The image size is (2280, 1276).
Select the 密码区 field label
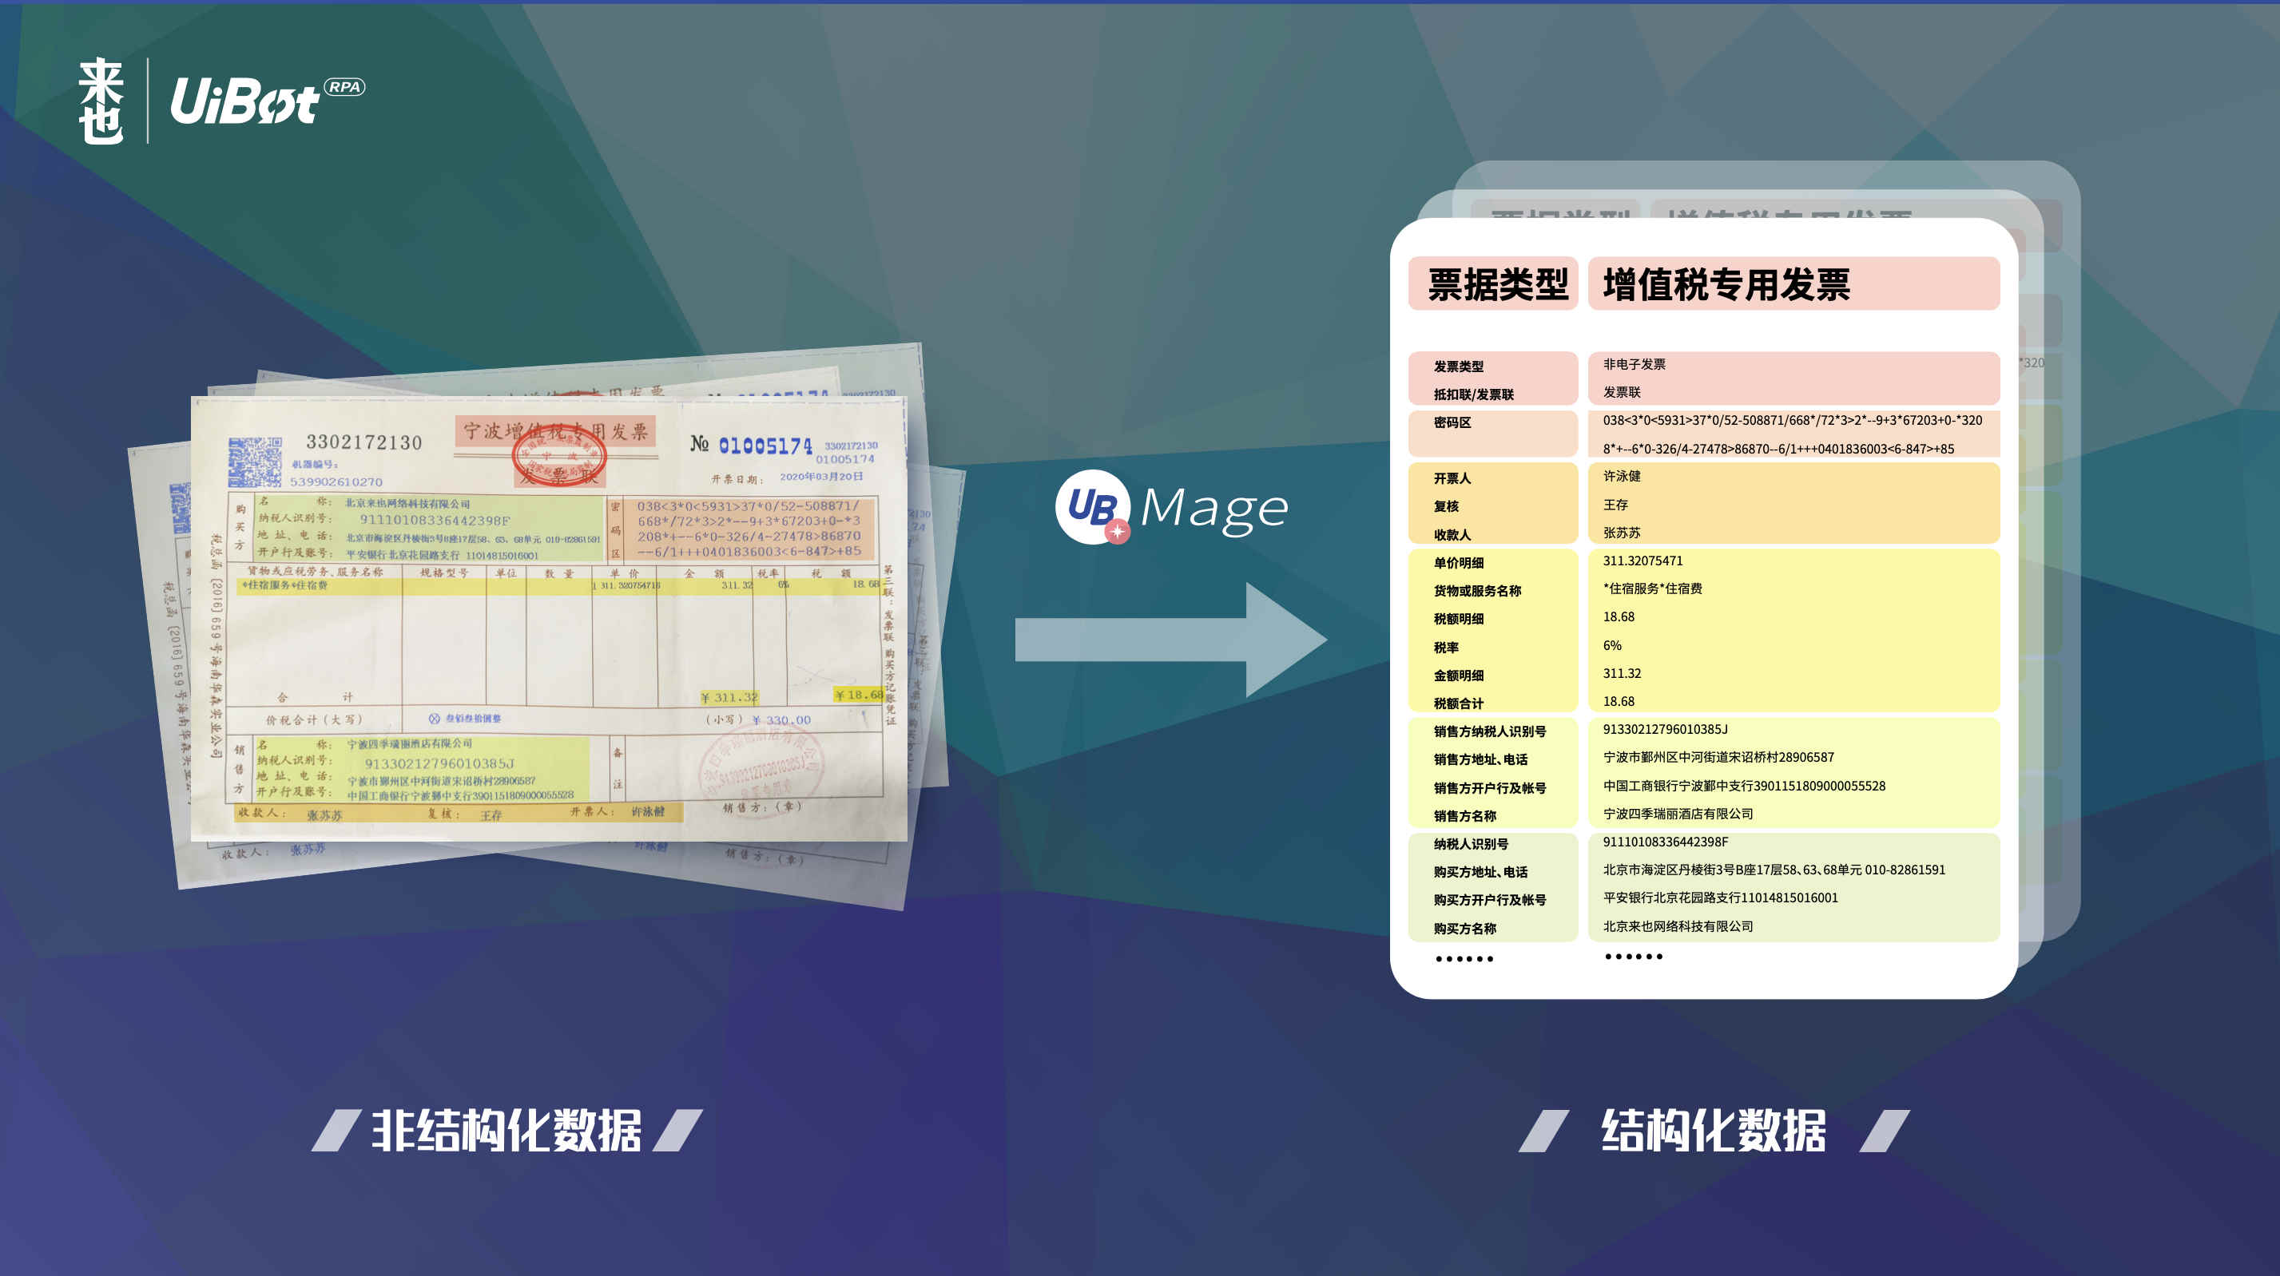(x=1452, y=423)
